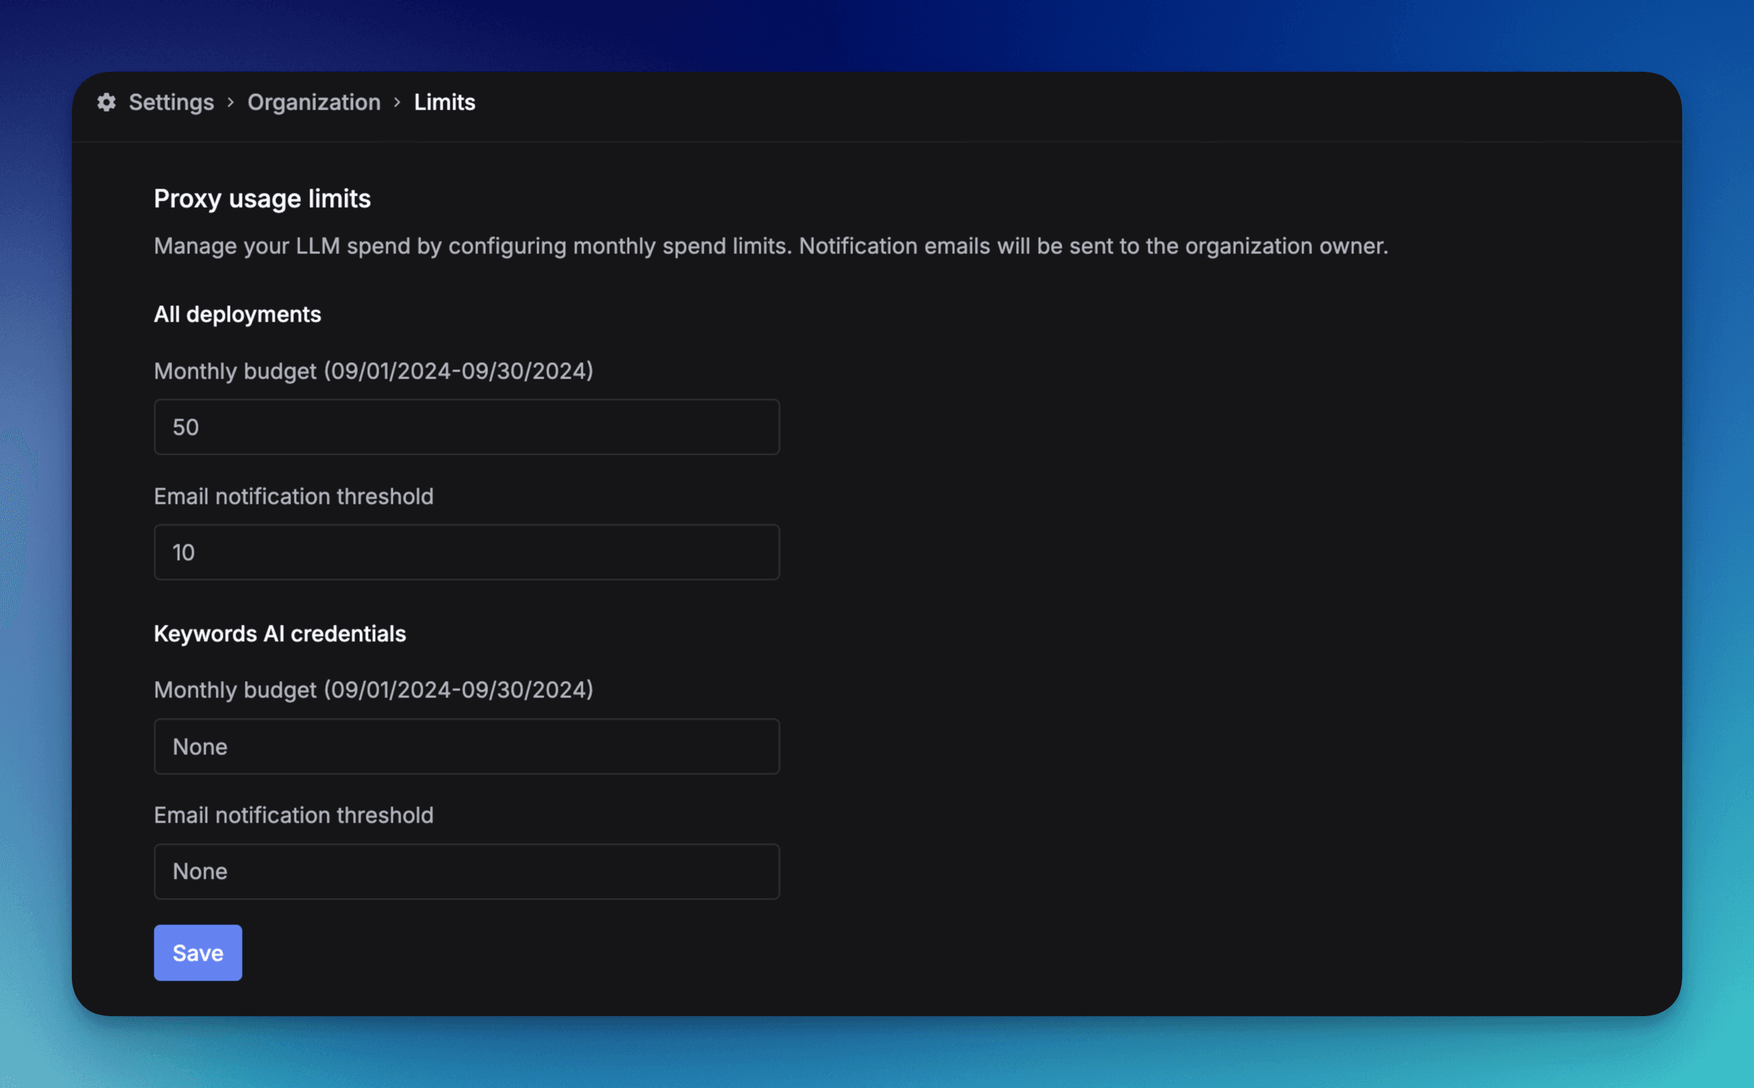This screenshot has width=1754, height=1088.
Task: Click the Monthly budget label under All deployments
Action: click(x=374, y=371)
